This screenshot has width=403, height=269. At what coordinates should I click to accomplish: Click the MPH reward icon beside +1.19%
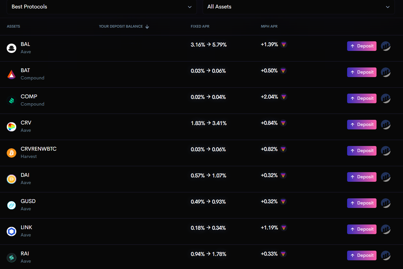pos(284,228)
